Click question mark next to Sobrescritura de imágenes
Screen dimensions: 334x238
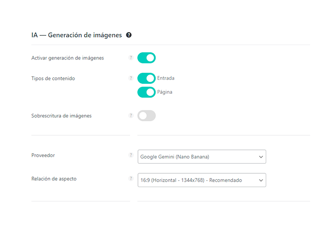[131, 115]
